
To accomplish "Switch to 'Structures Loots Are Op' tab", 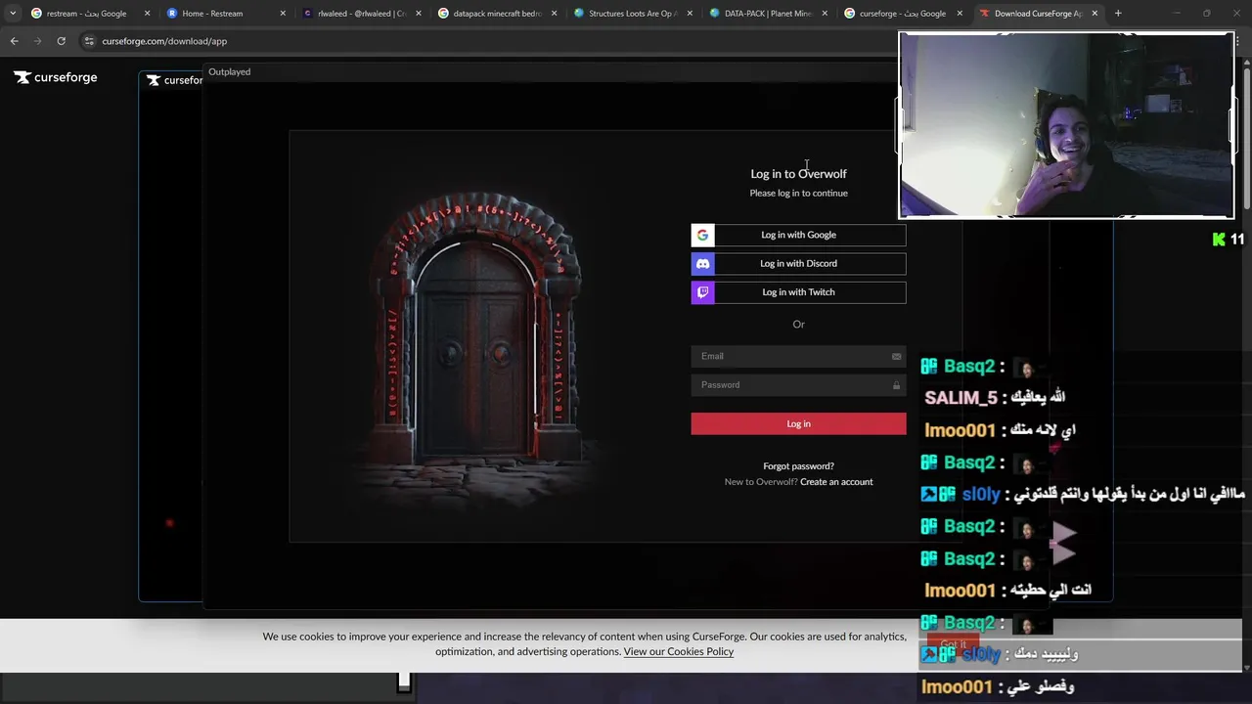I will pos(632,14).
